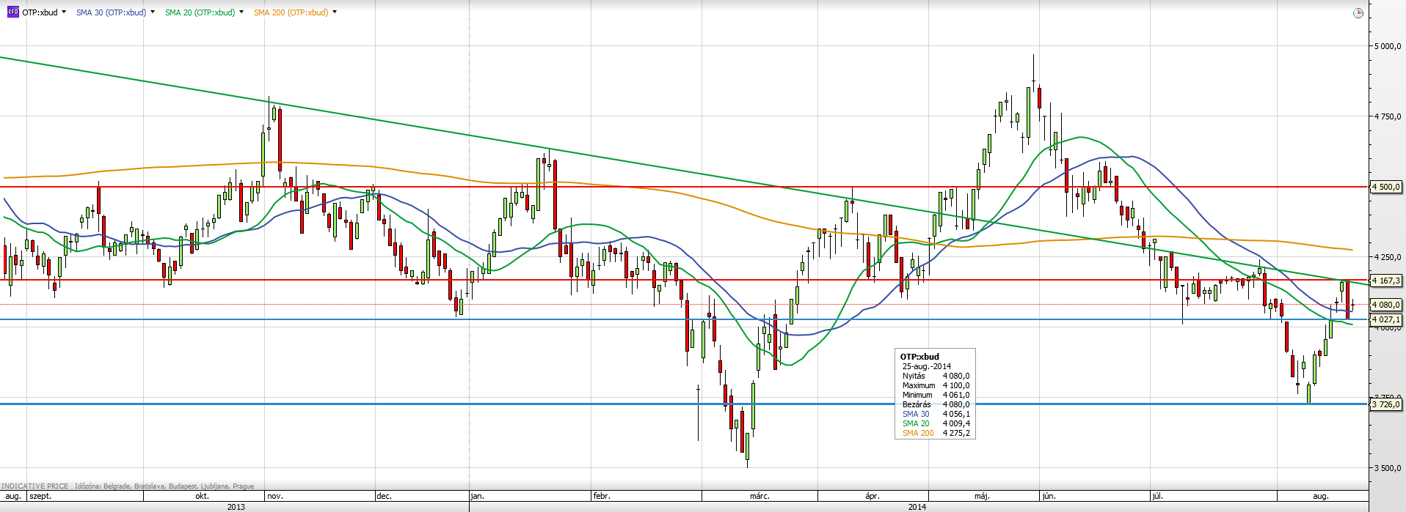Click the jan. month label on time axis
The image size is (1406, 512).
[x=478, y=496]
